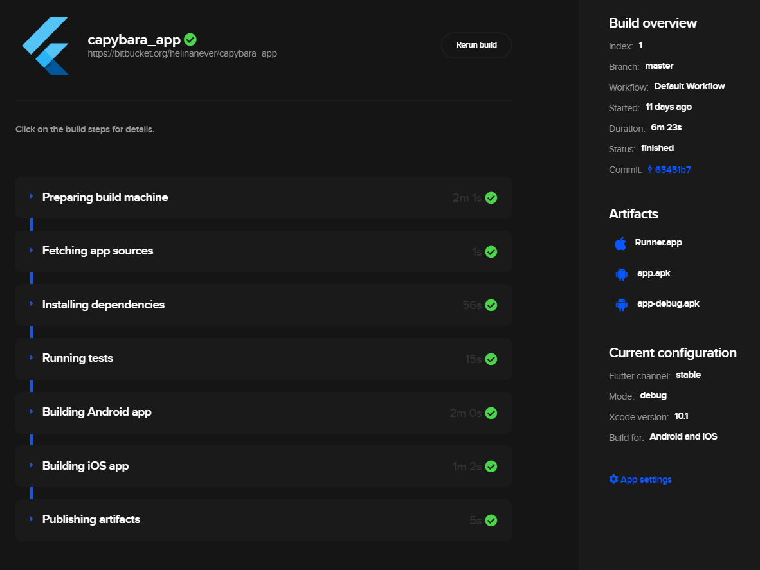Click the Current configuration heading
The image size is (760, 570).
tap(673, 353)
